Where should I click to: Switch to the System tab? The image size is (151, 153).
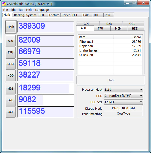click(x=31, y=15)
